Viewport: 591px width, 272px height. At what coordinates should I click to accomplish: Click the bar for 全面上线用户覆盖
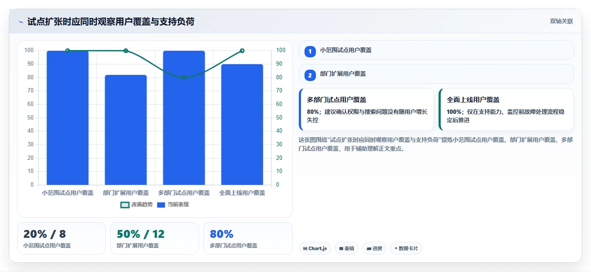(242, 124)
